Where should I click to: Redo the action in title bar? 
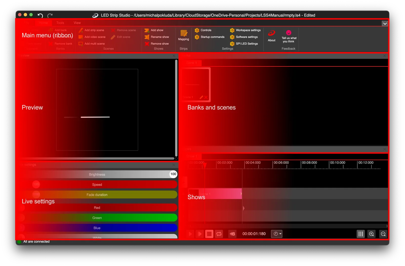50,15
